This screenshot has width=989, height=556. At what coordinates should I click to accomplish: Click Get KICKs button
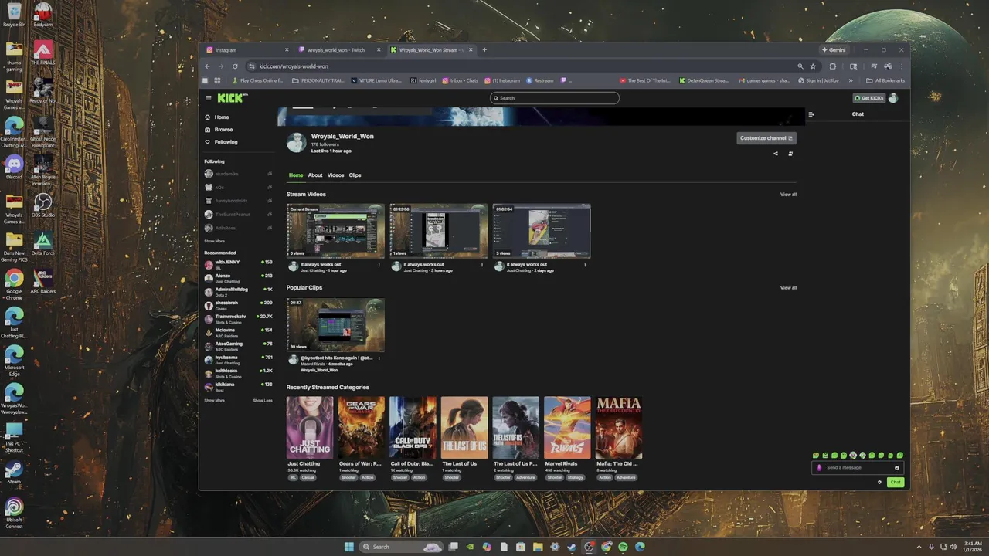(869, 98)
